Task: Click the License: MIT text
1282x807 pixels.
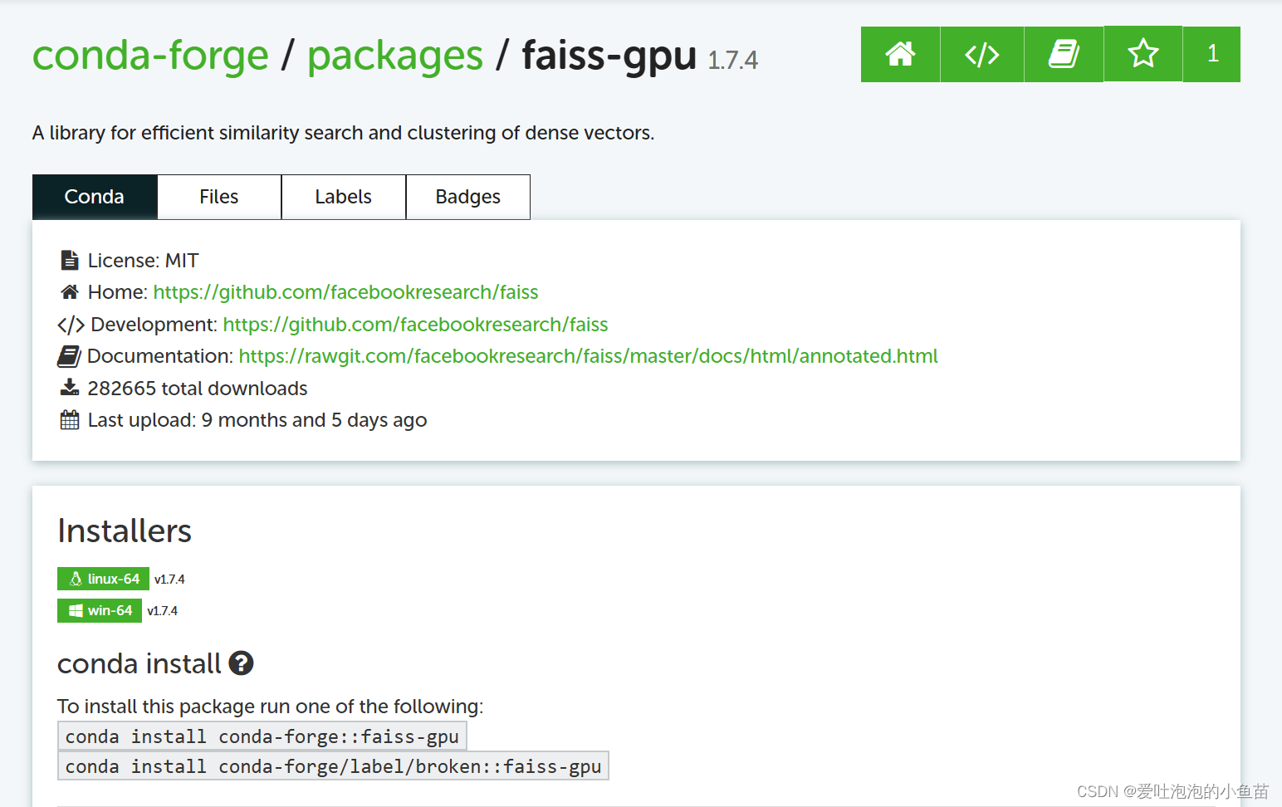Action: click(x=144, y=261)
